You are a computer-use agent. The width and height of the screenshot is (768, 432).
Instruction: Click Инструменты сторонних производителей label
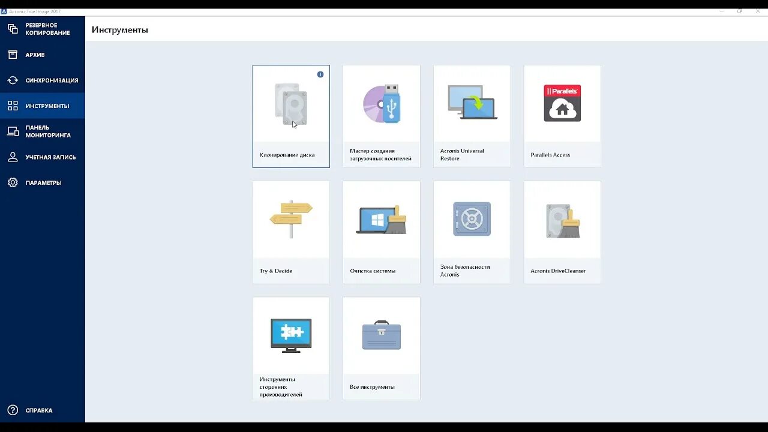(x=281, y=387)
